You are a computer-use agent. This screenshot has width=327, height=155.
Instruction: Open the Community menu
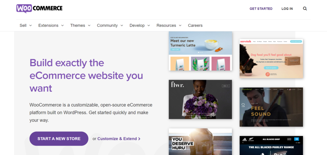[107, 25]
